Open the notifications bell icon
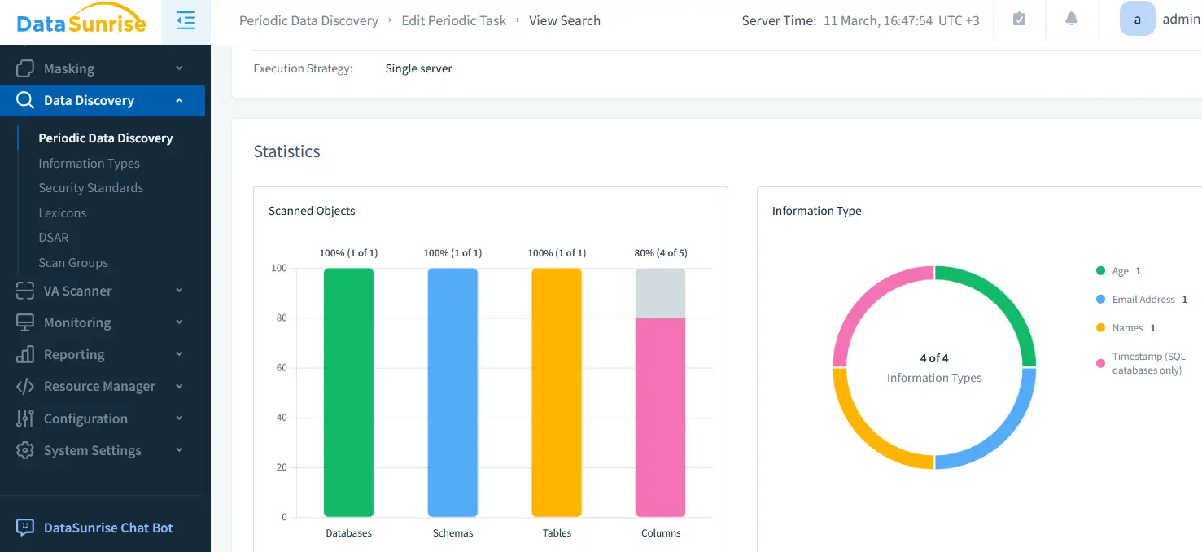Image resolution: width=1202 pixels, height=552 pixels. point(1071,20)
